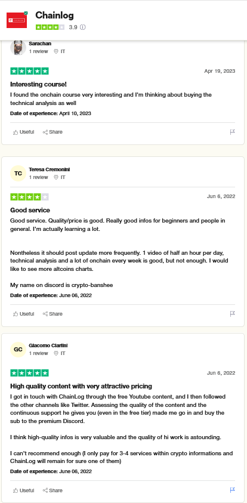247x503 pixels.
Task: Click the info icon beside 3.9 rating
Action: (x=83, y=27)
